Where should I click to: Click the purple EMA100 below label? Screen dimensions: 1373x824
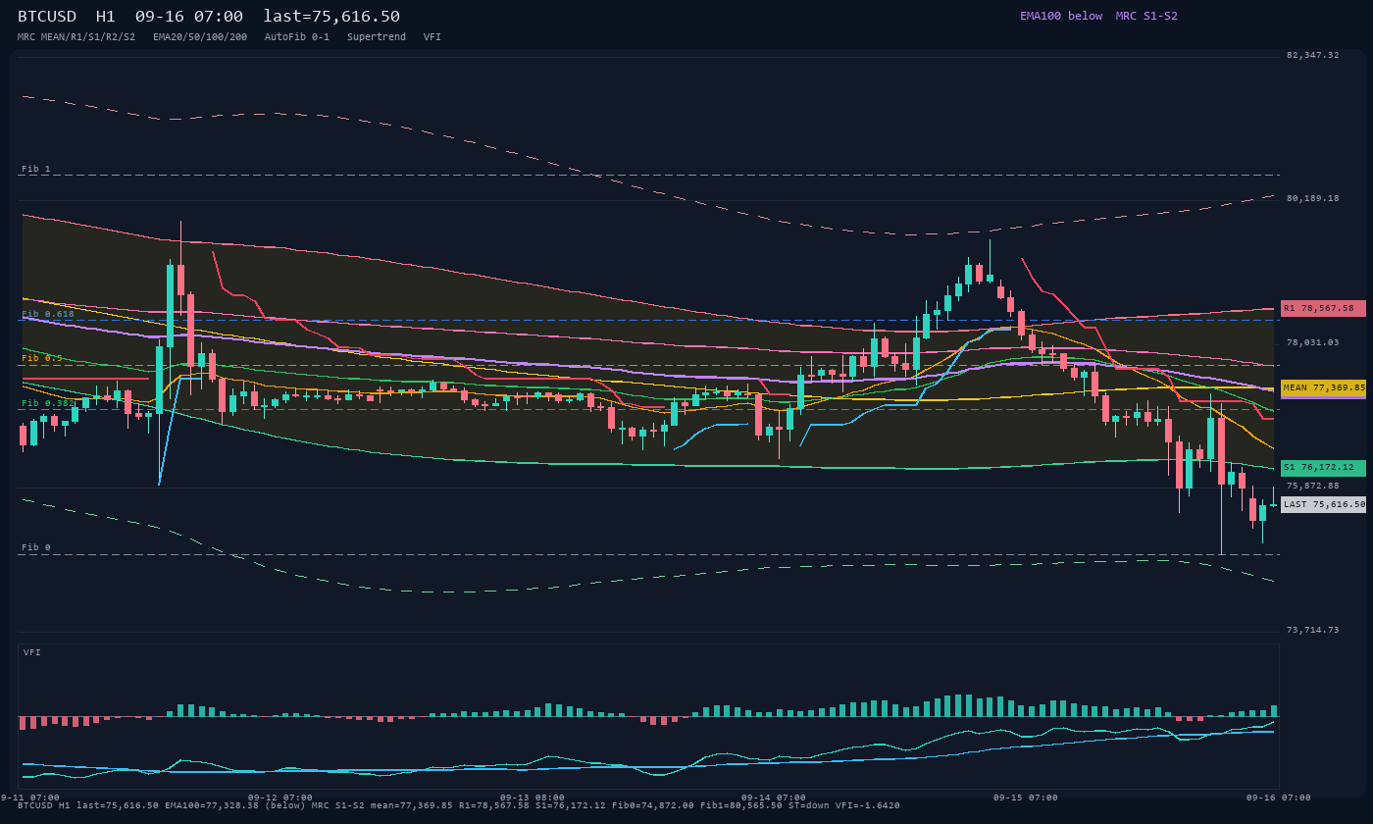click(1061, 16)
